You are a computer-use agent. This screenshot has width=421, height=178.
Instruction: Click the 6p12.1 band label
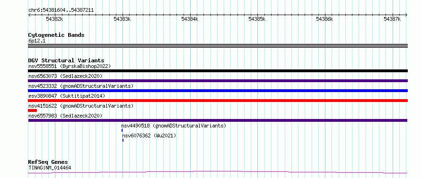37,41
